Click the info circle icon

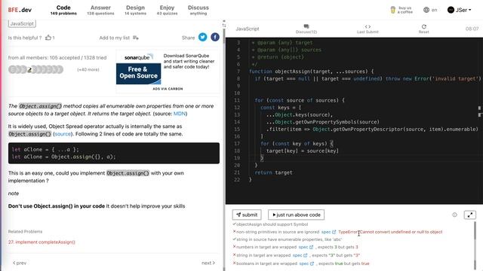pyautogui.click(x=454, y=215)
